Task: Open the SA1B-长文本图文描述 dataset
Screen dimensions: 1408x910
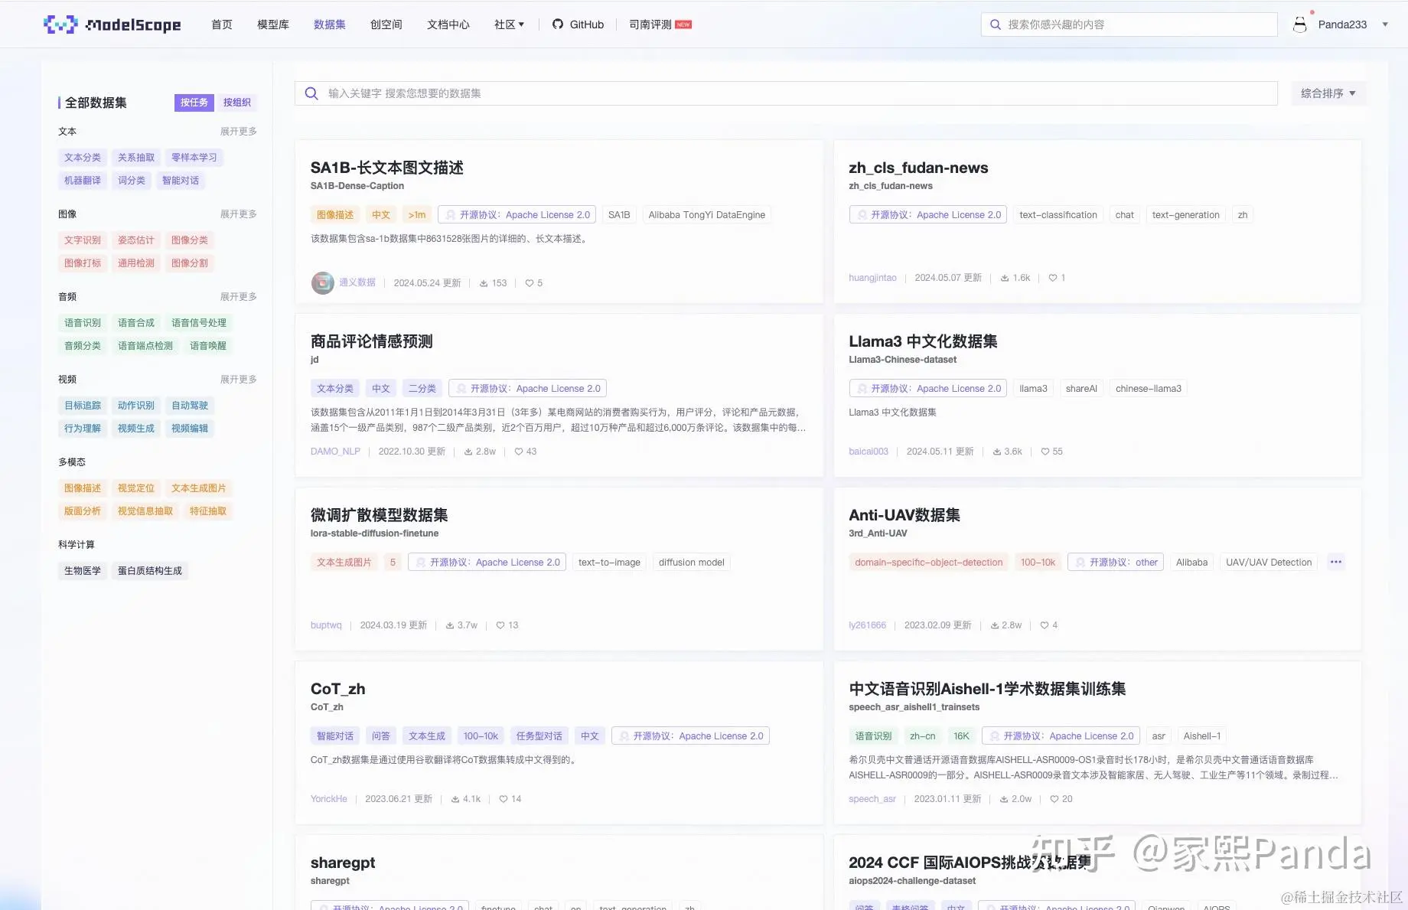Action: [387, 168]
